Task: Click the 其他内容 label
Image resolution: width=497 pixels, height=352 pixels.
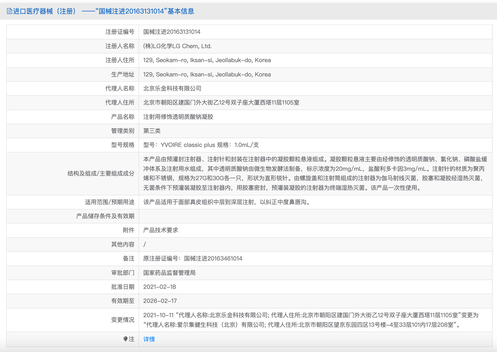Action: pyautogui.click(x=123, y=244)
